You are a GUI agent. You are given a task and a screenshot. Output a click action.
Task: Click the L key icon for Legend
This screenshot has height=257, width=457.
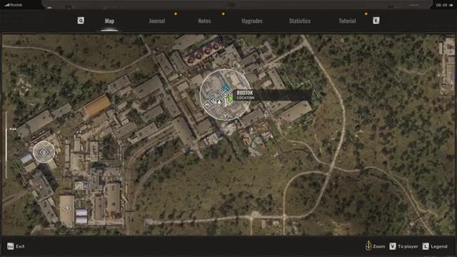pyautogui.click(x=426, y=246)
